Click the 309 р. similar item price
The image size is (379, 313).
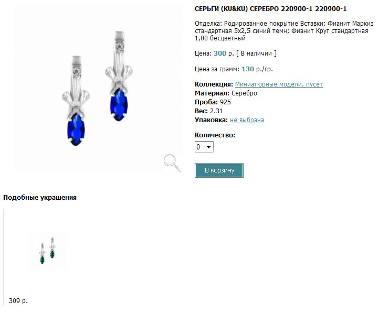(18, 301)
